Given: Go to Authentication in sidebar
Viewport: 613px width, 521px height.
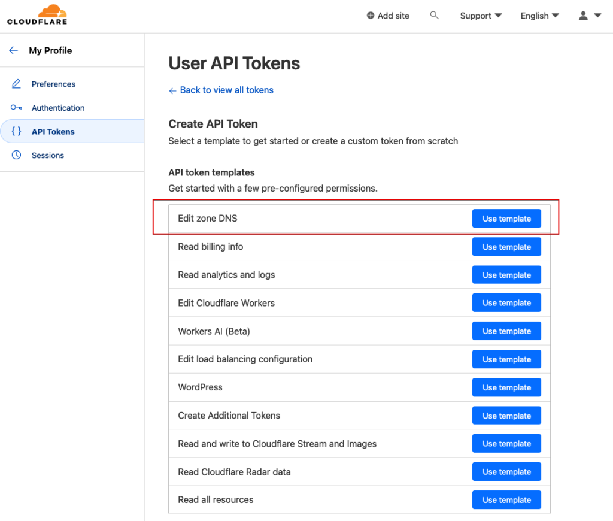Looking at the screenshot, I should [58, 108].
